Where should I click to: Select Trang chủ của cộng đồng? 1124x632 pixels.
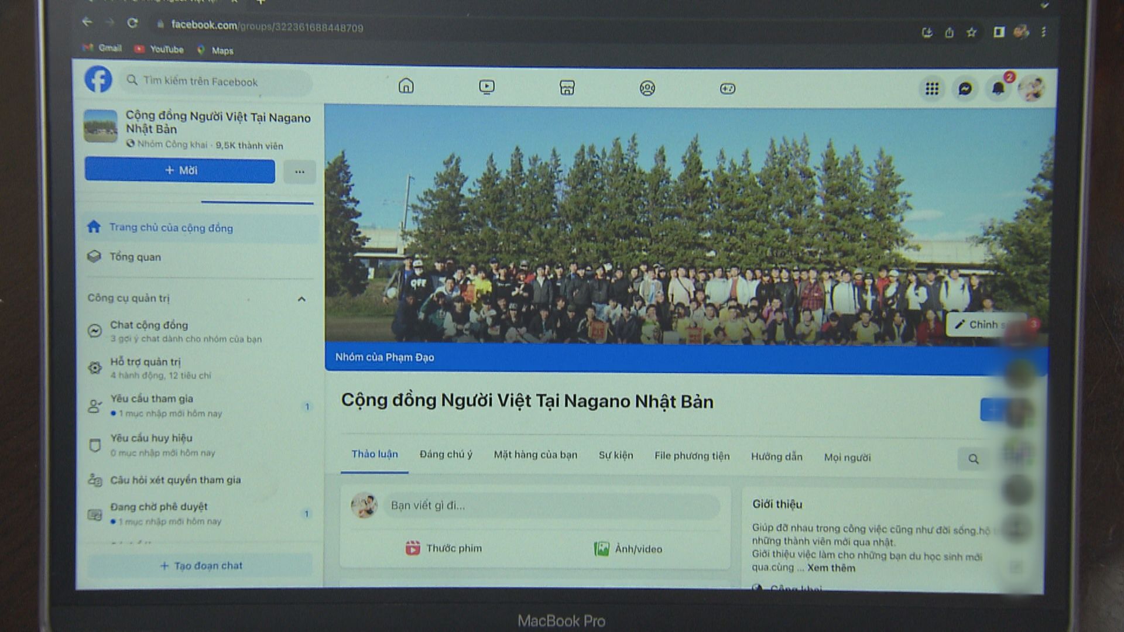click(x=199, y=228)
